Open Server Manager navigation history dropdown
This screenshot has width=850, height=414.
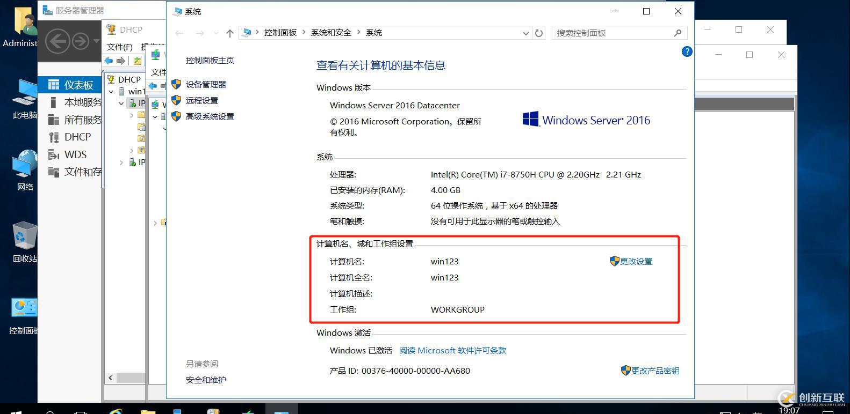coord(97,41)
